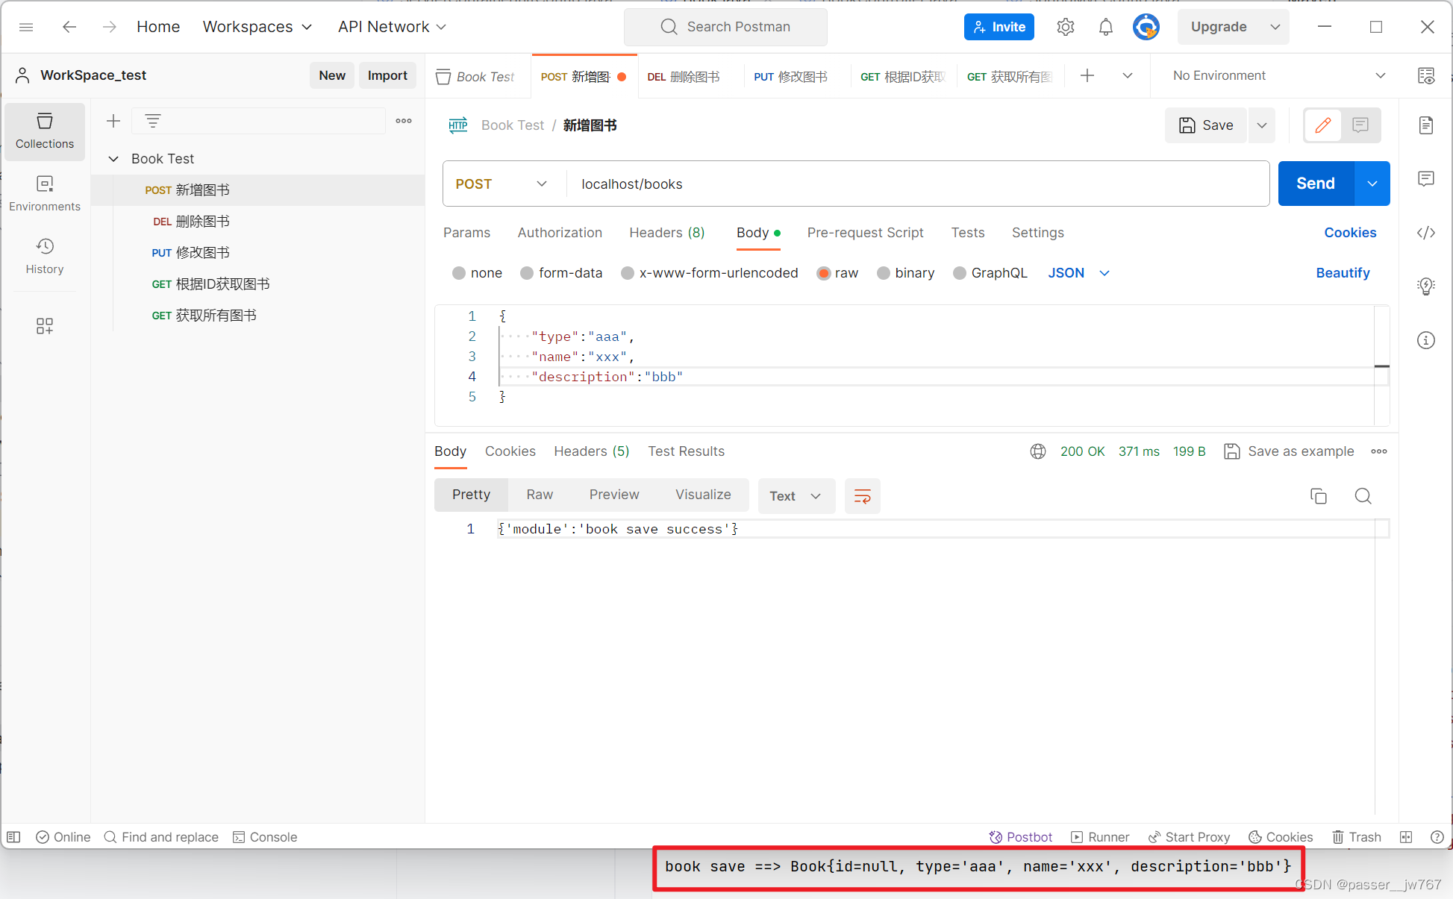
Task: Toggle the sidebar visibility in status bar
Action: point(13,837)
